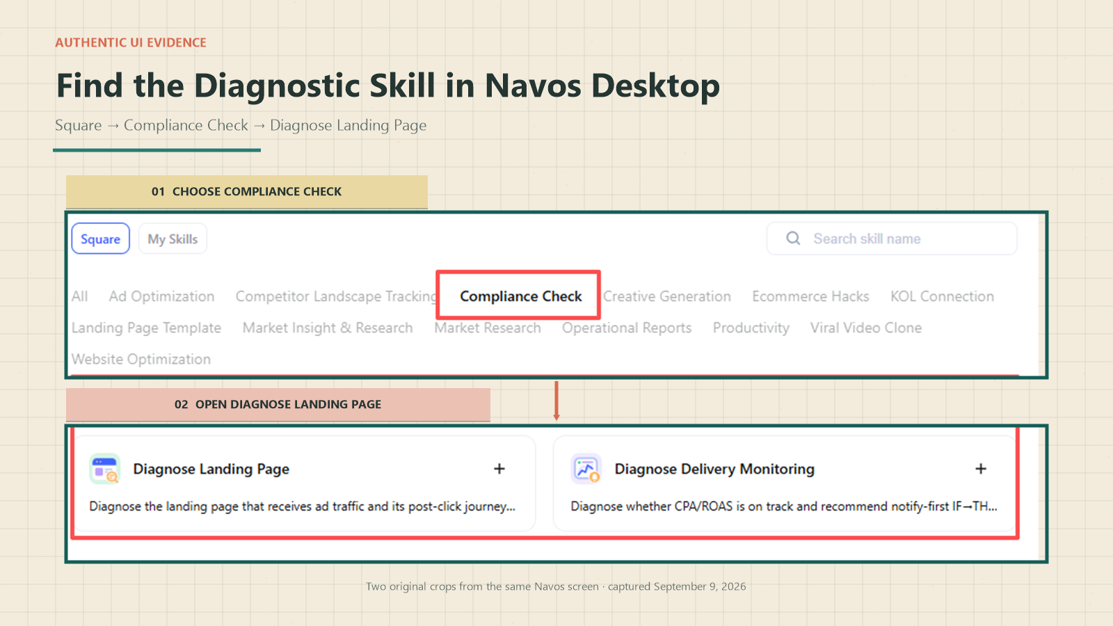
Task: Open the Diagnose Delivery Monitoring title
Action: tap(714, 469)
